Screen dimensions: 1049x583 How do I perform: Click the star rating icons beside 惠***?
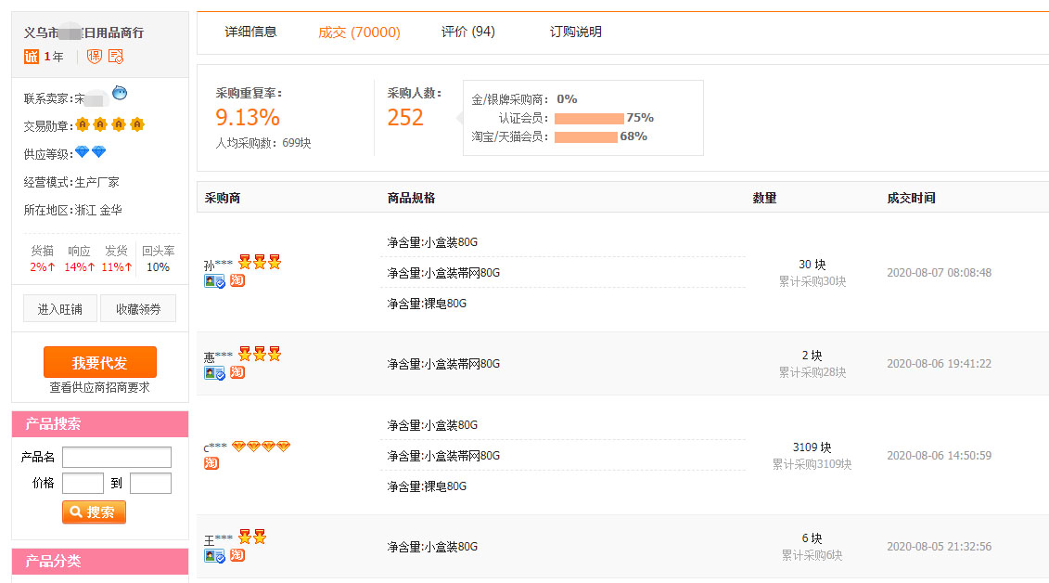[x=259, y=354]
